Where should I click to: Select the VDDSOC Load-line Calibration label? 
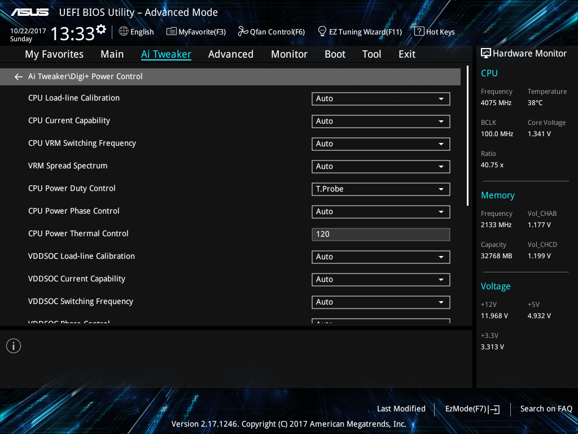pos(81,256)
